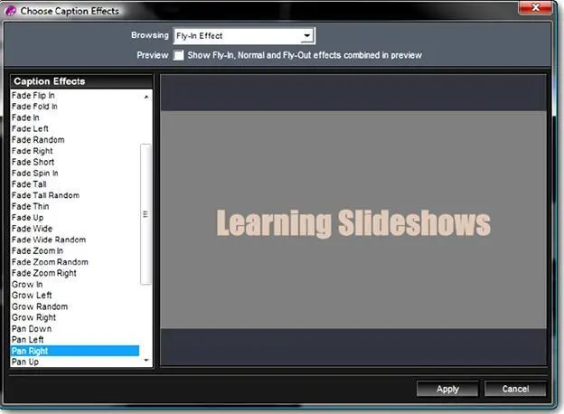Click the effects list scroll up arrow
Viewport: 564px width, 414px height.
pyautogui.click(x=147, y=95)
